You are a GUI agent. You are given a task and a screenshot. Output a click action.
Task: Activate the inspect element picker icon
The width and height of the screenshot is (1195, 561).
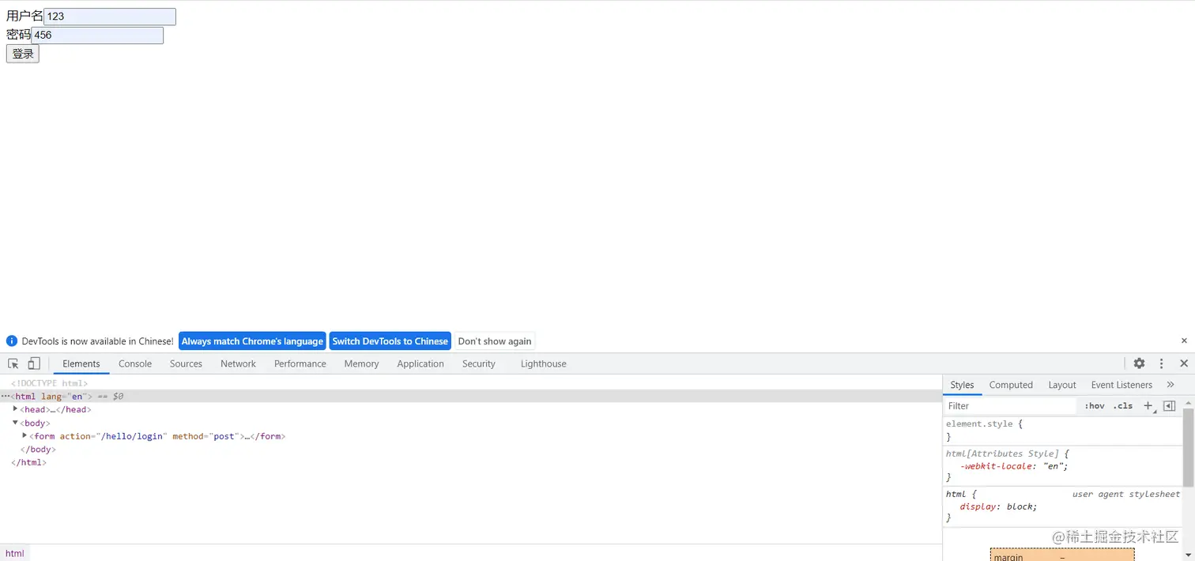point(13,363)
